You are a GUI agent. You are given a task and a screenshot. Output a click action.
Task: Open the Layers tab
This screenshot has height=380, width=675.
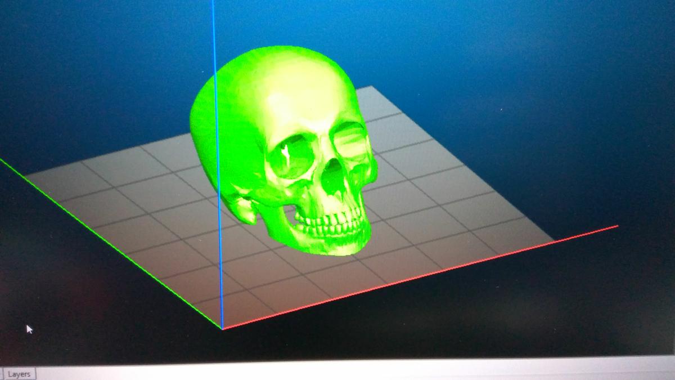19,374
